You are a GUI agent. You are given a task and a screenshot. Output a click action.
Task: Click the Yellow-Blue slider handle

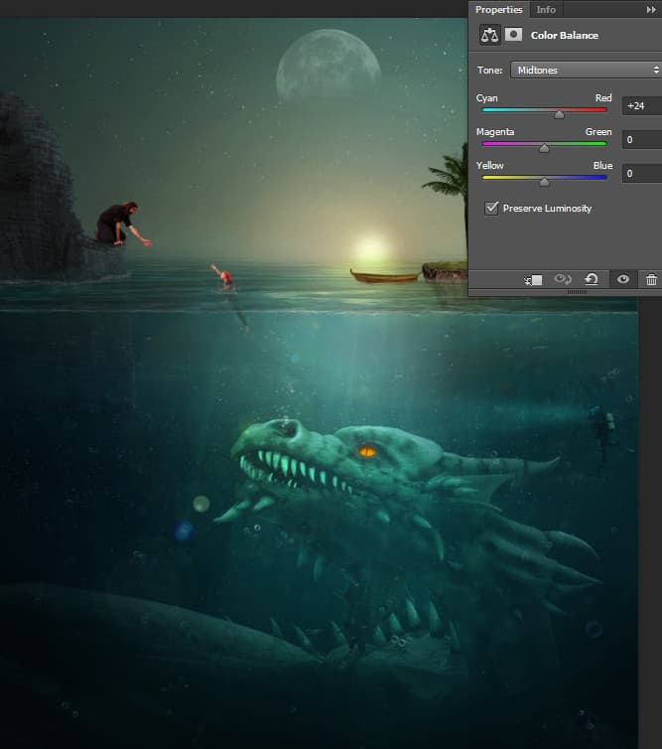click(x=544, y=182)
